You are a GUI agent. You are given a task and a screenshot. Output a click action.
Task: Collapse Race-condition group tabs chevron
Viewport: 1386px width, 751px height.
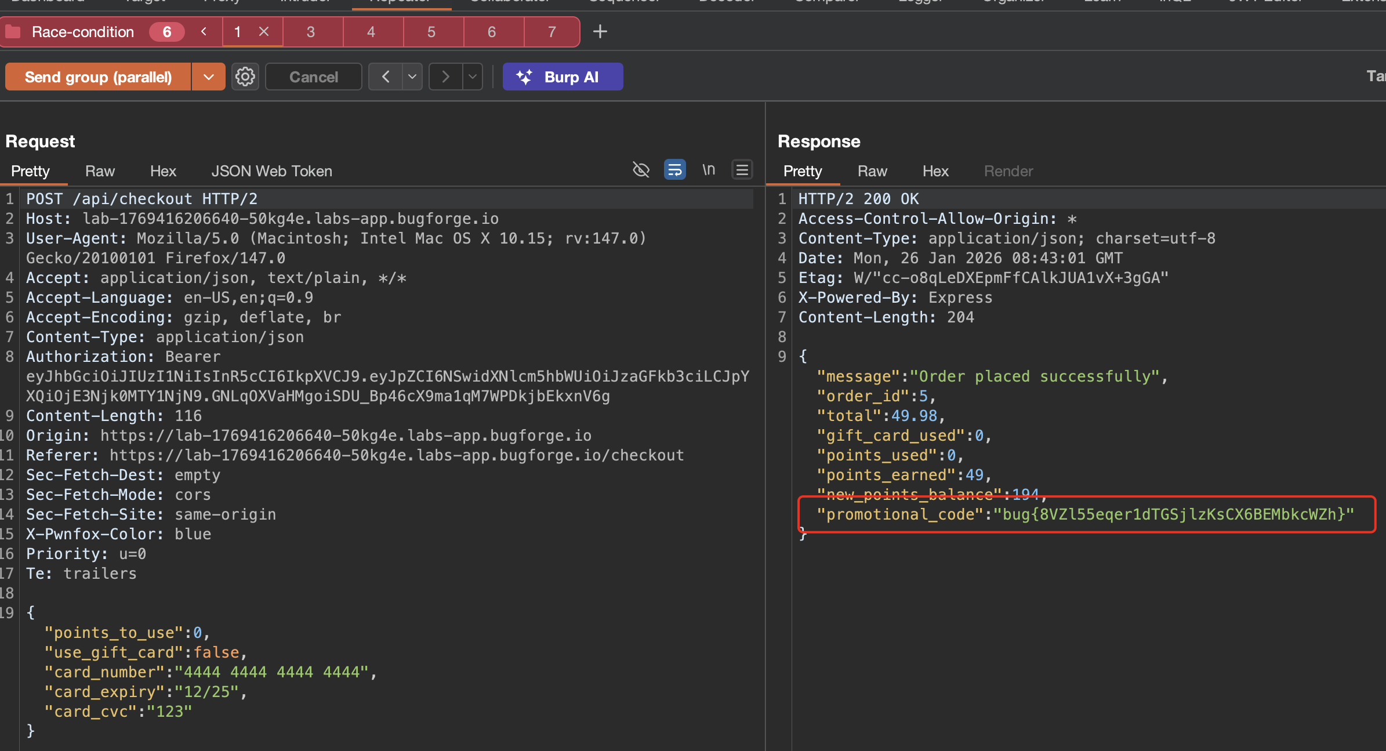(x=204, y=31)
